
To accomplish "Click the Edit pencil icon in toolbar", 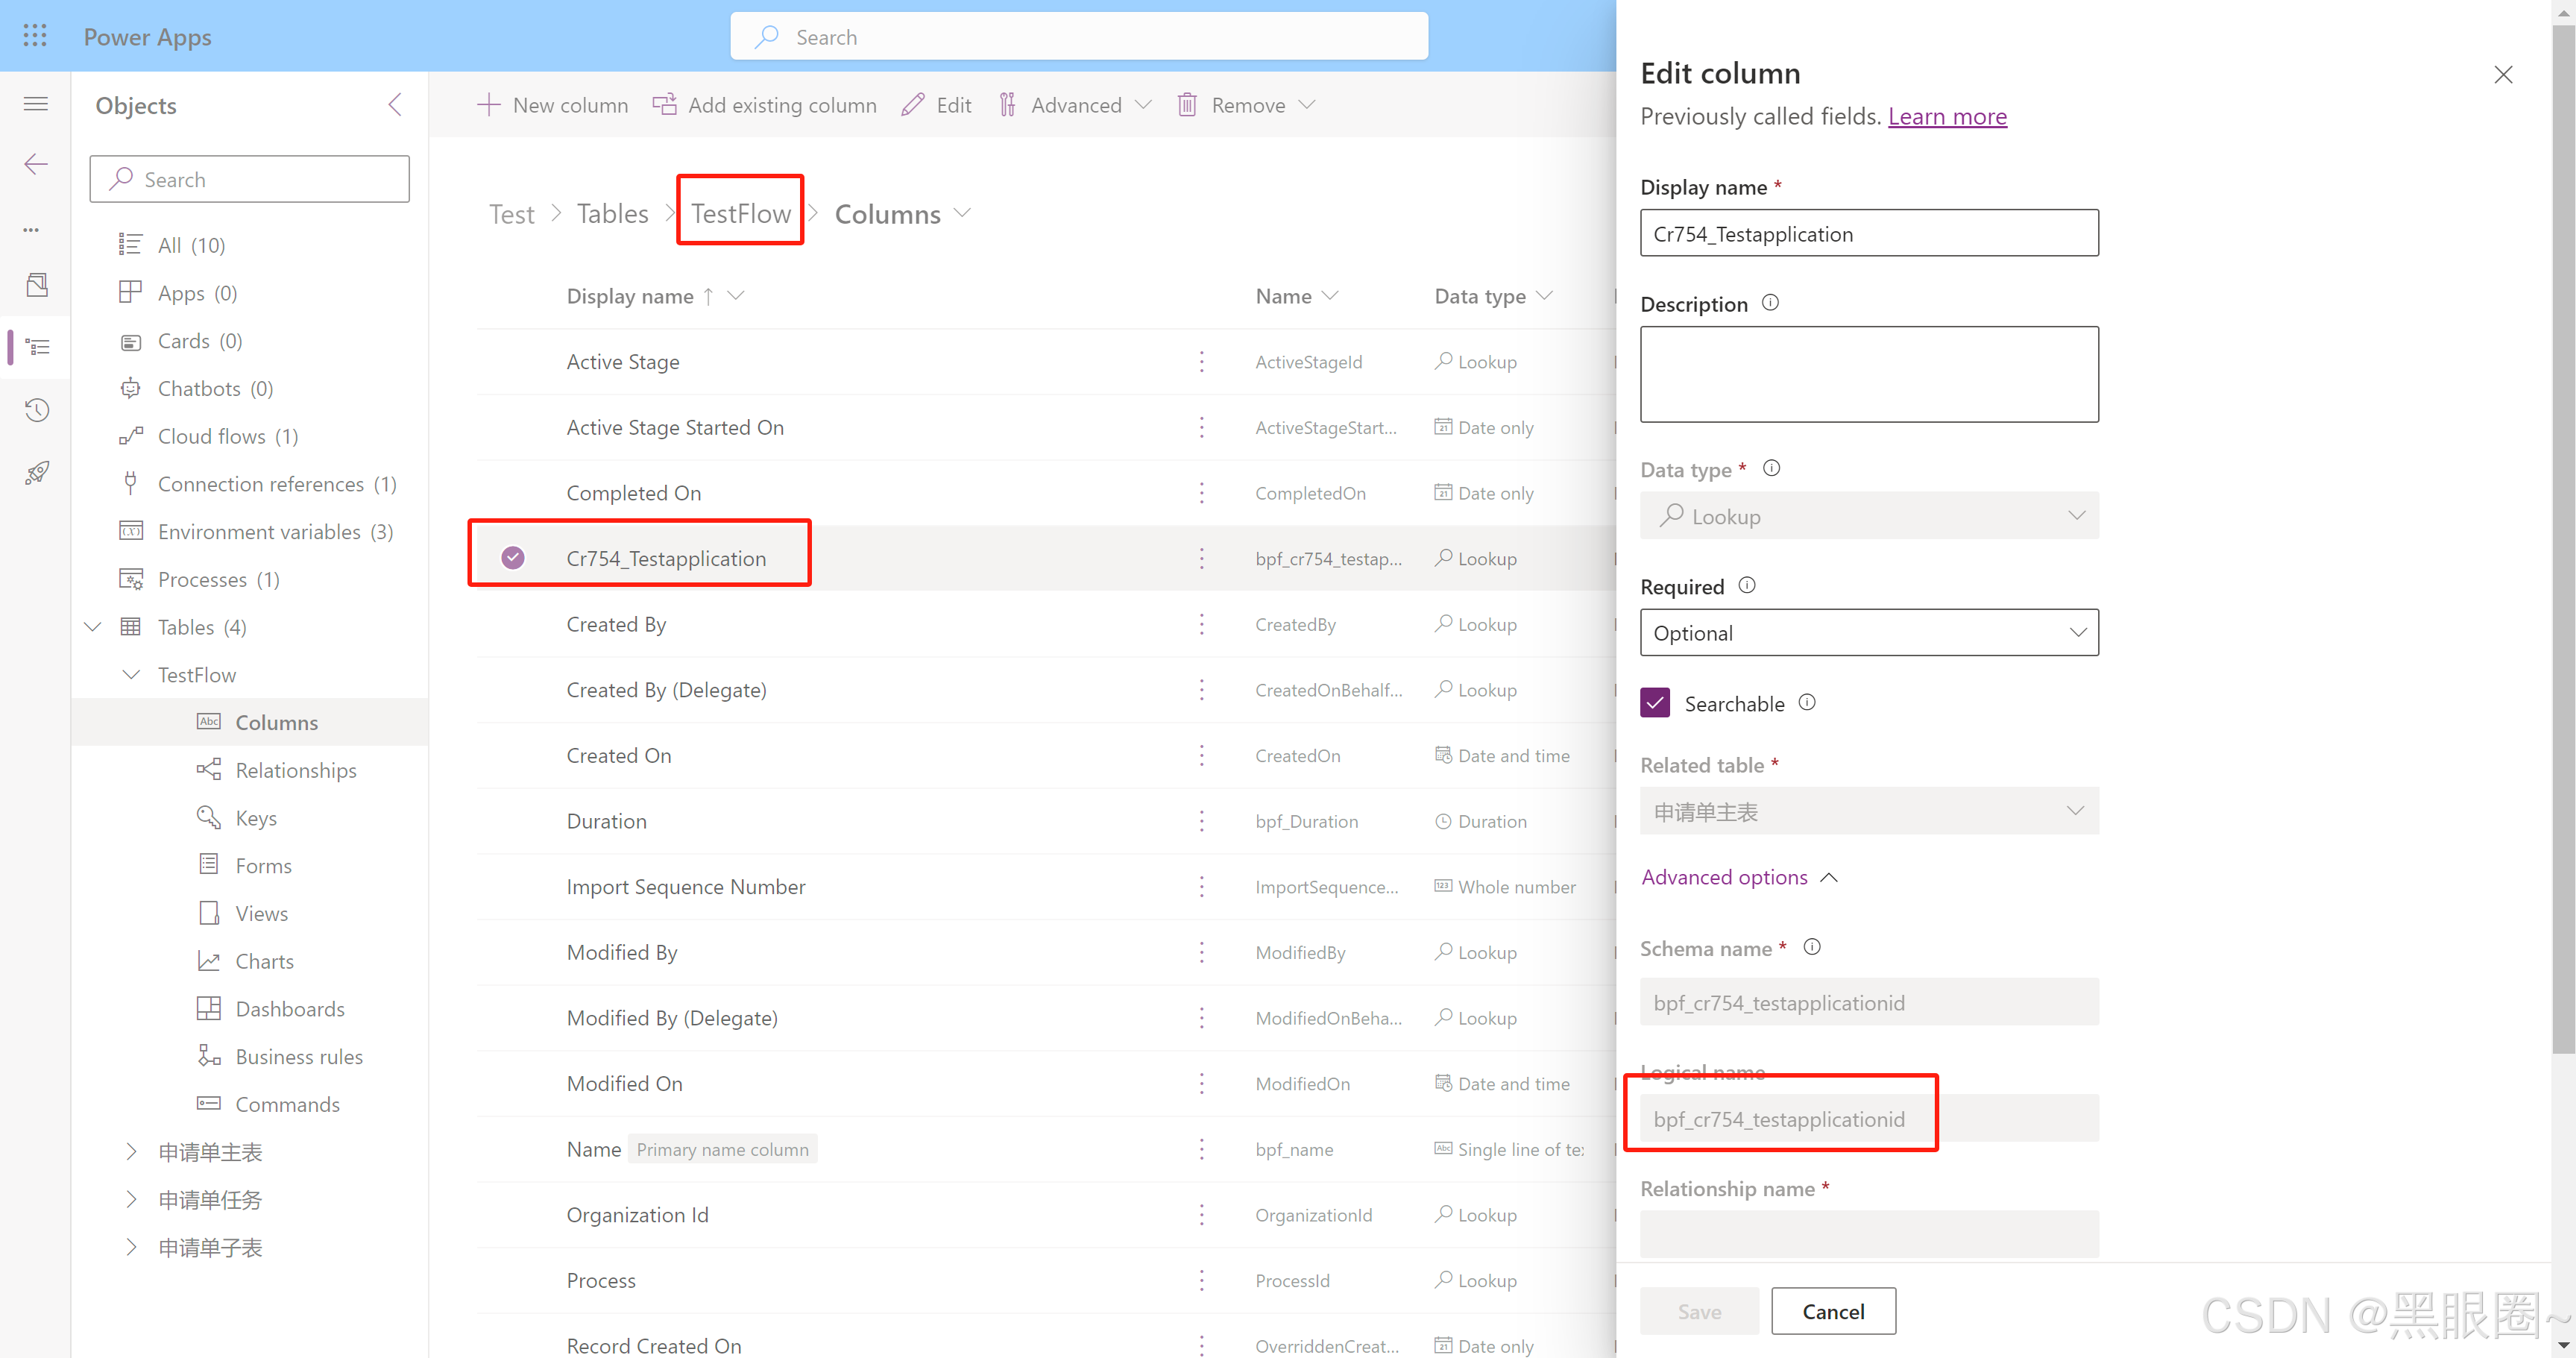I will [912, 104].
